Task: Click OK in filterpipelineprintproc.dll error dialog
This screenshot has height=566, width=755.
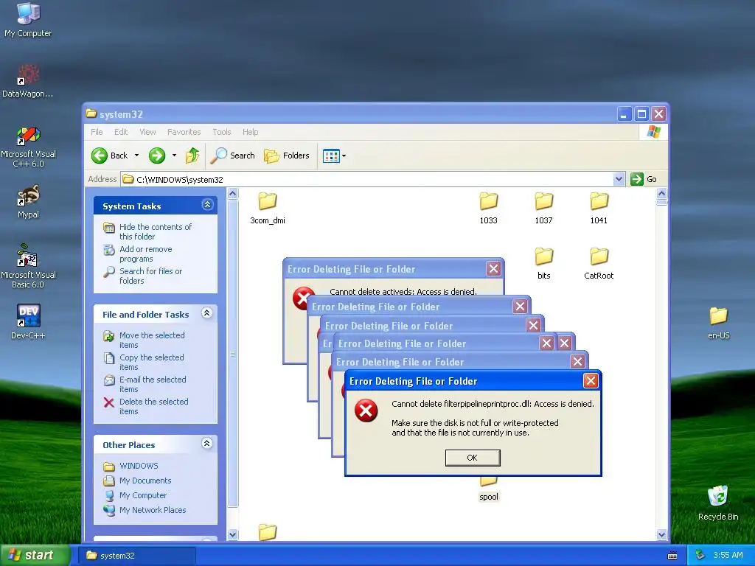Action: point(473,458)
